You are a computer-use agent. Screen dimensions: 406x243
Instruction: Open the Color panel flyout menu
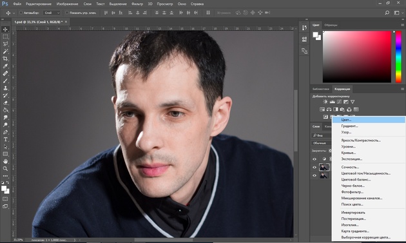(x=402, y=25)
